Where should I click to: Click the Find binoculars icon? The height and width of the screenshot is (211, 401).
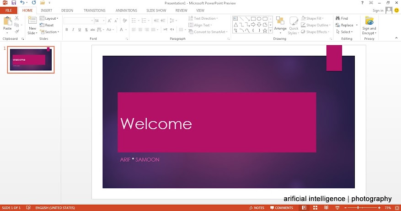click(x=338, y=18)
